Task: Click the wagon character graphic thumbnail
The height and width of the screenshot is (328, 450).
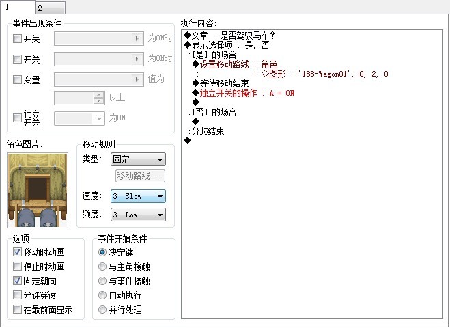Action: 38,190
